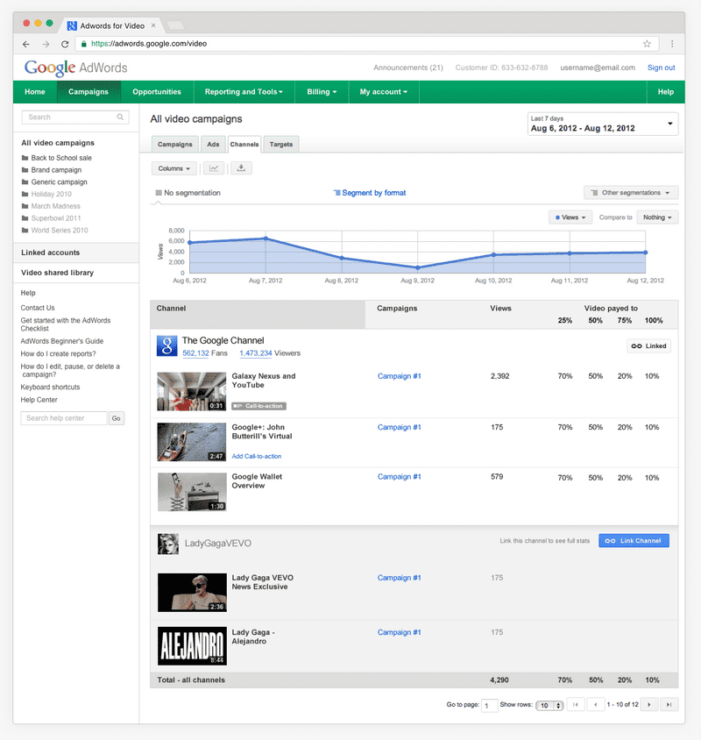Screen dimensions: 701x740
Task: Click the Sign out link
Action: tap(661, 68)
